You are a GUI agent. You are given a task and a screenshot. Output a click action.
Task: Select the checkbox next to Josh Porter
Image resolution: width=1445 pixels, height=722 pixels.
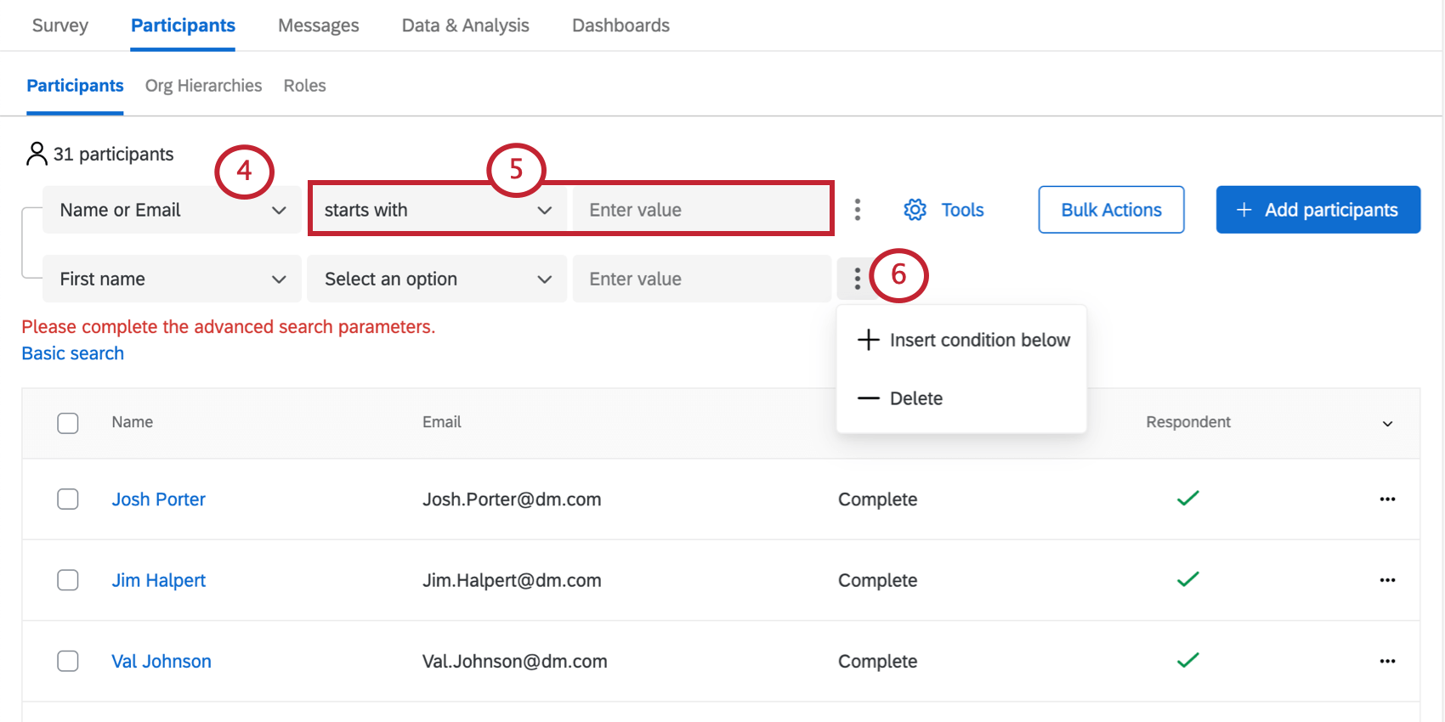(68, 499)
